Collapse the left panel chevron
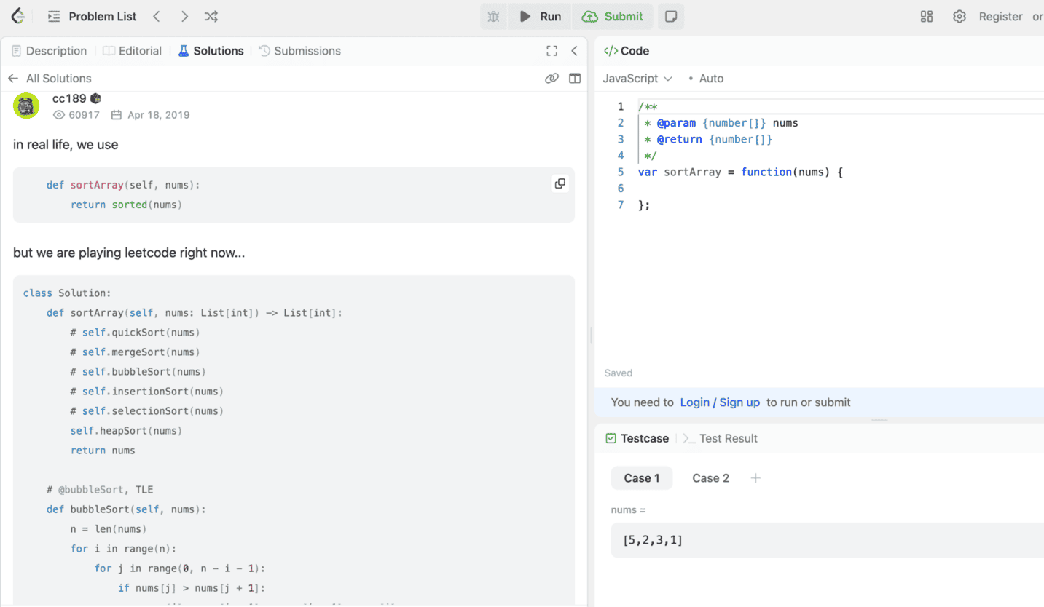1044x607 pixels. (x=574, y=51)
